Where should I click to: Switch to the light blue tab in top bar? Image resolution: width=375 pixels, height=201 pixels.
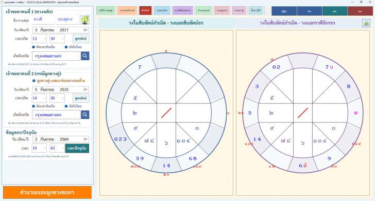tap(162, 10)
